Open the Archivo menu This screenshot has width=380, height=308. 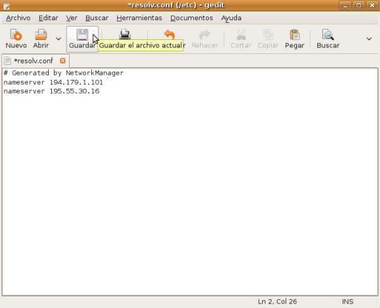click(18, 18)
